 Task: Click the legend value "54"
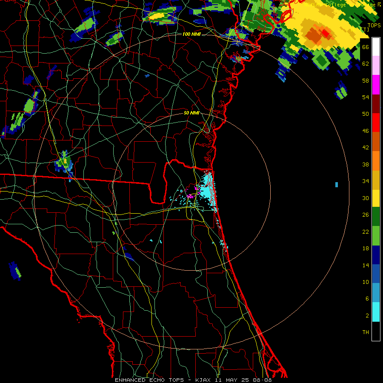coord(366,97)
